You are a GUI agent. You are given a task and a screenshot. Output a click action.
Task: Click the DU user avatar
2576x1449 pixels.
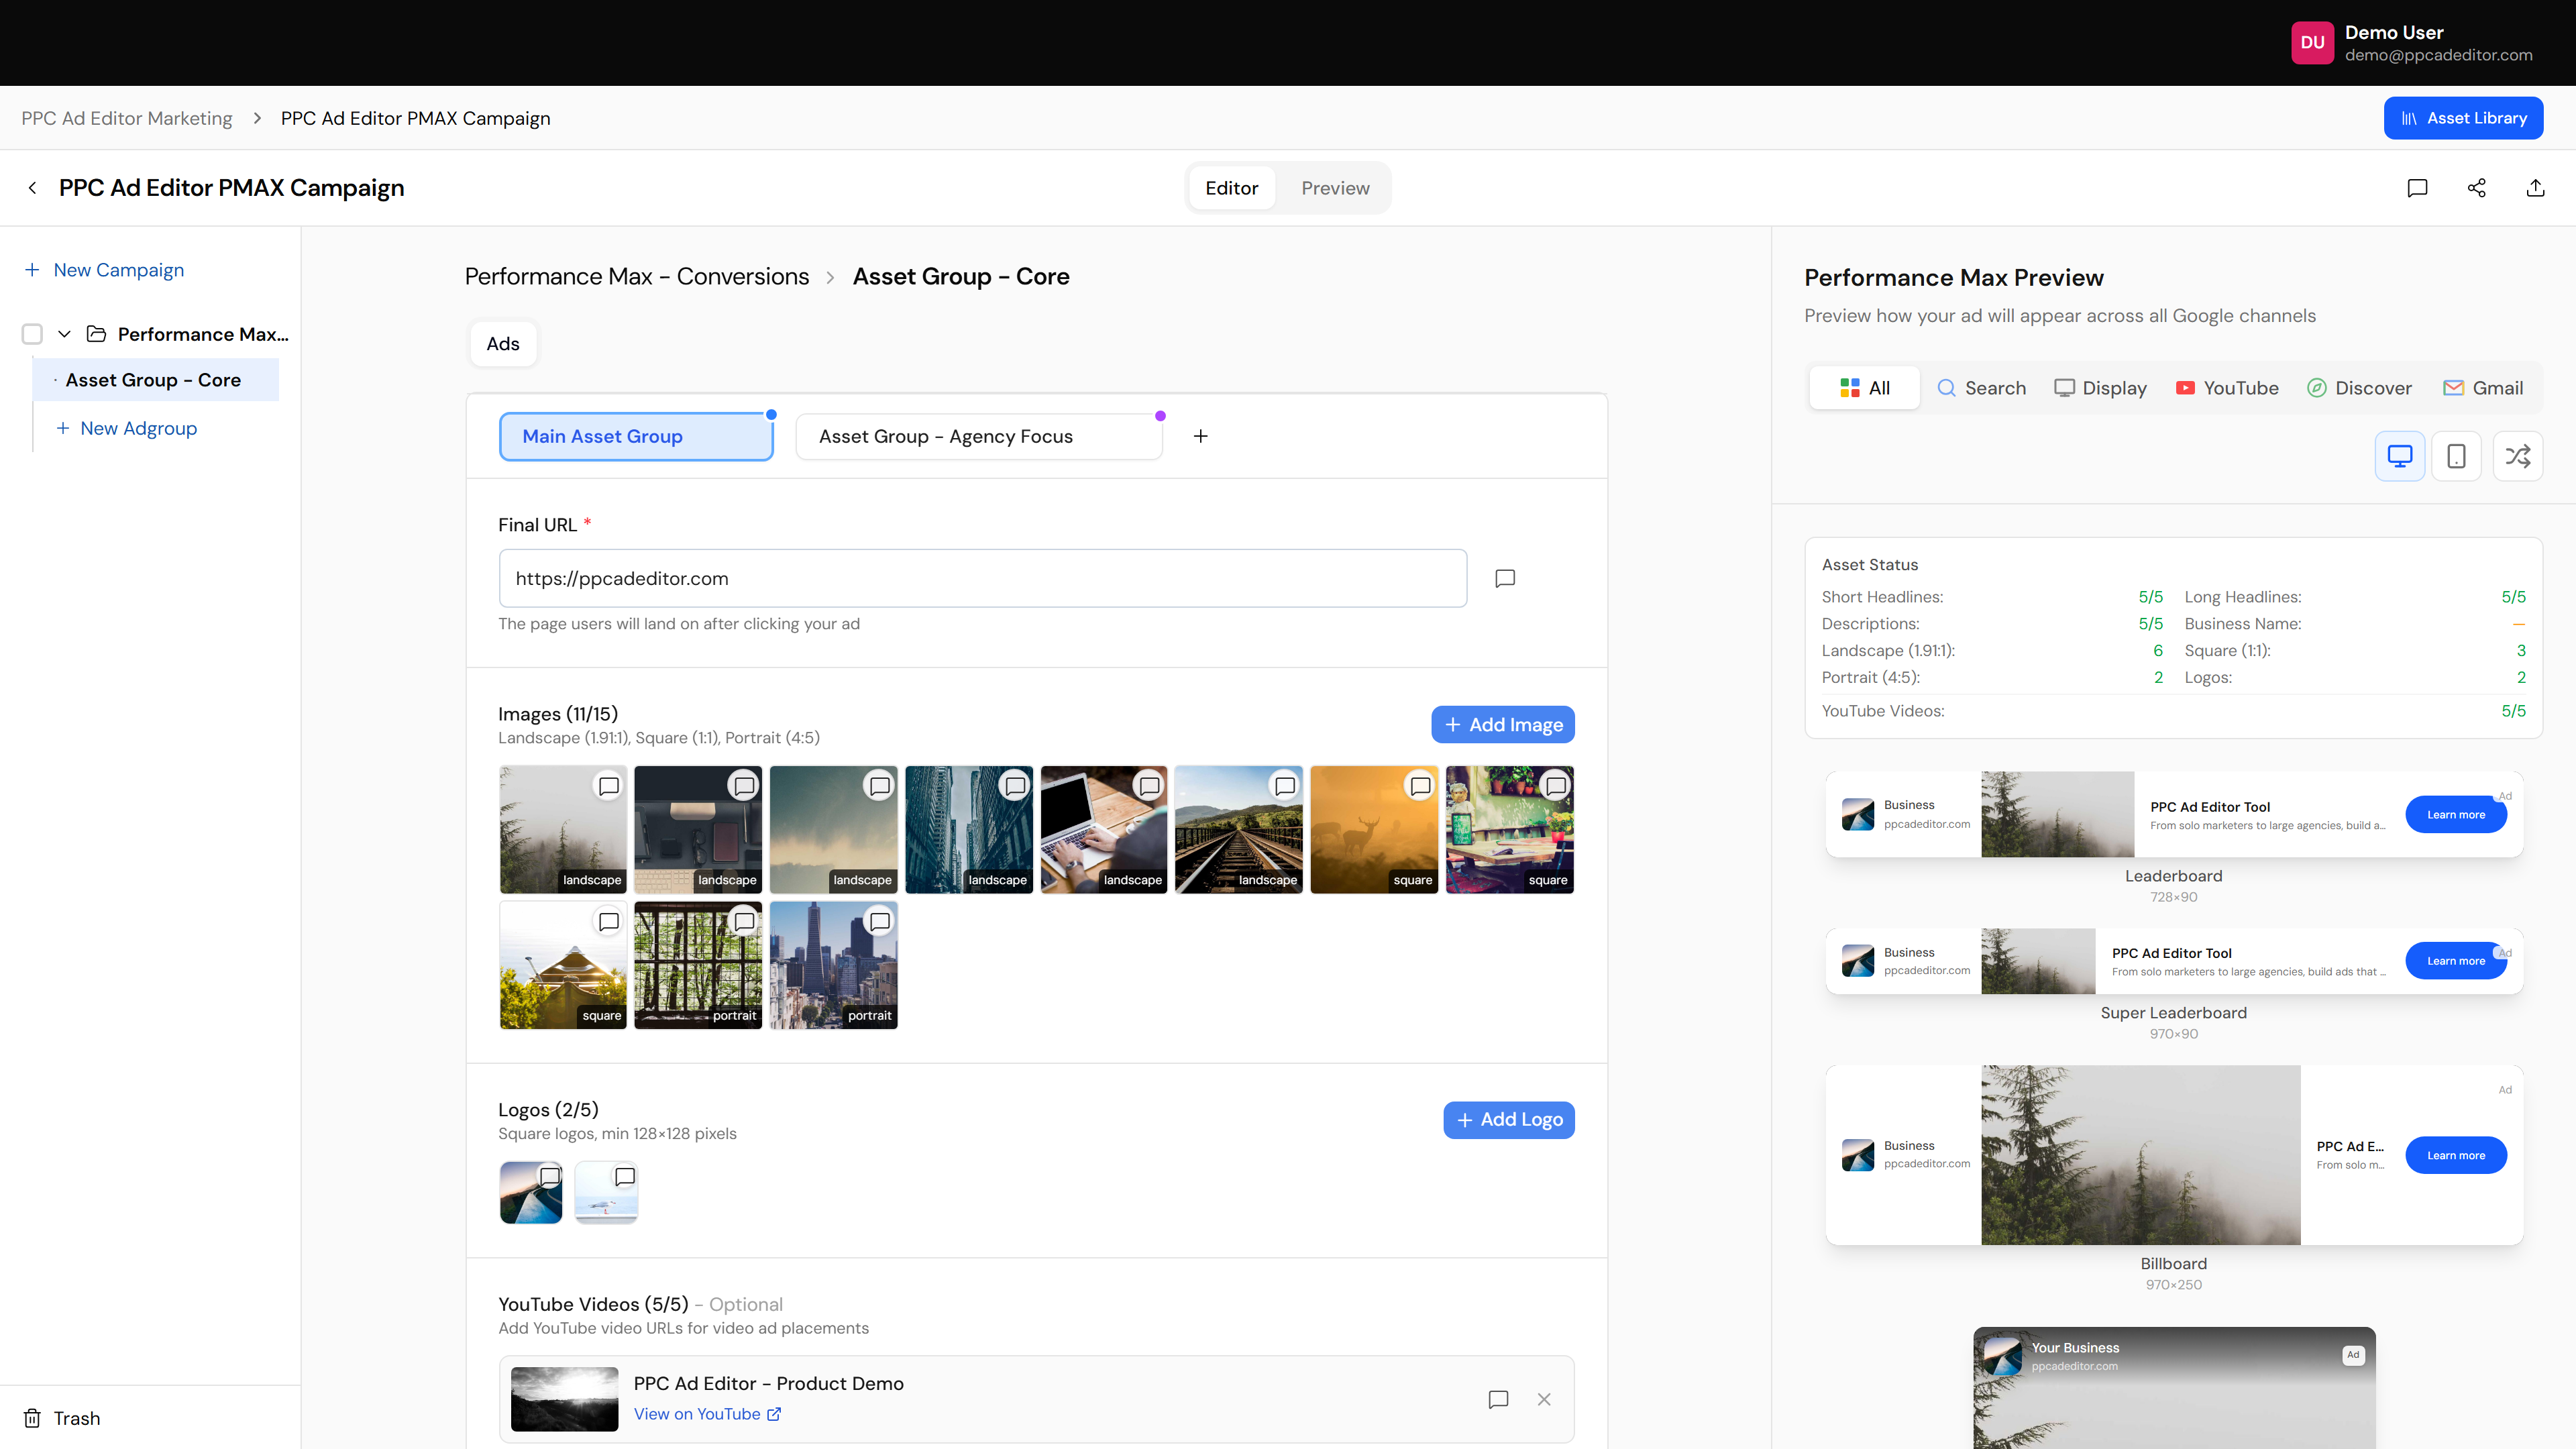2312,43
